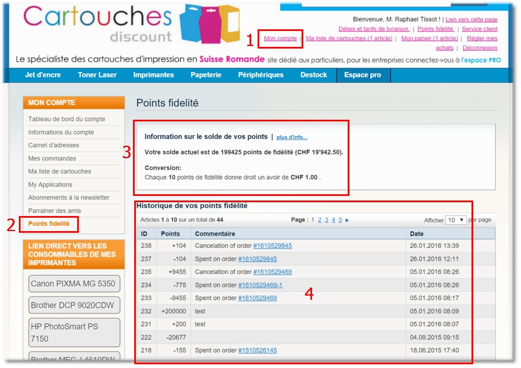521x368 pixels.
Task: Open the Destock menu item
Action: click(x=313, y=75)
